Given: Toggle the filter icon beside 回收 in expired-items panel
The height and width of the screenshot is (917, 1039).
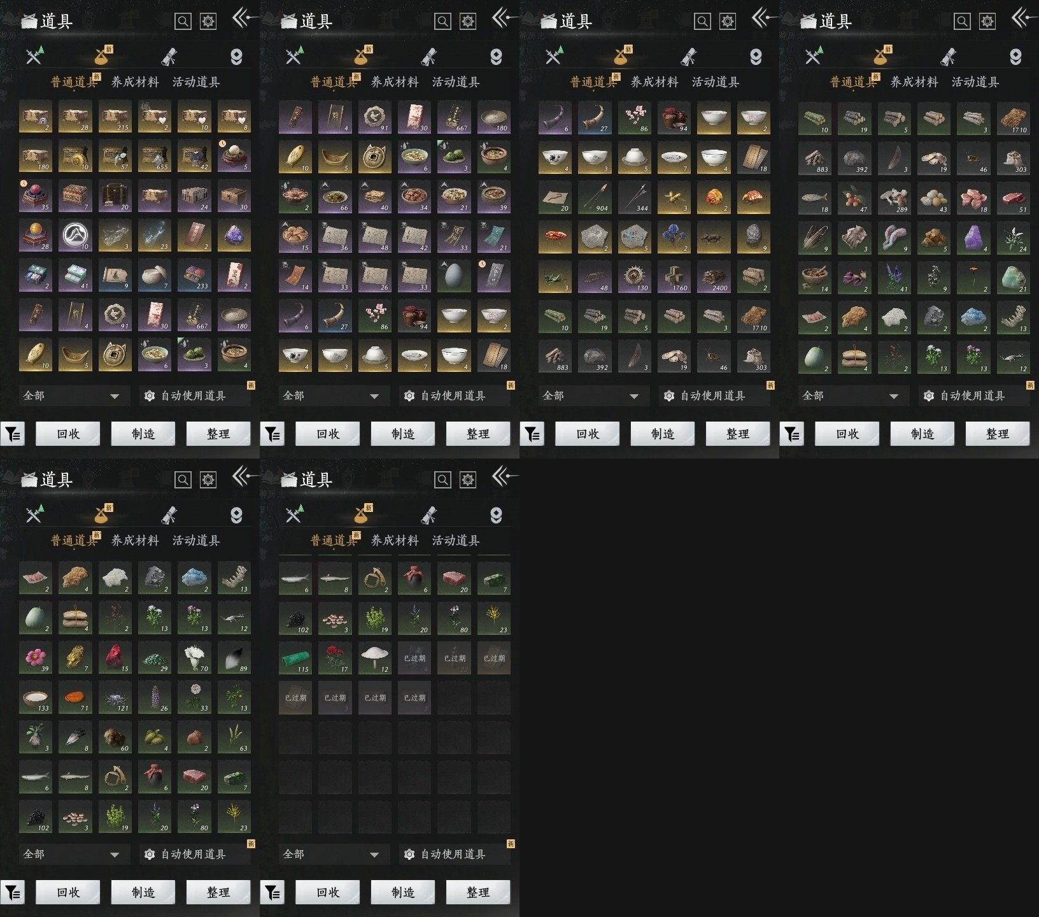Looking at the screenshot, I should 272,892.
